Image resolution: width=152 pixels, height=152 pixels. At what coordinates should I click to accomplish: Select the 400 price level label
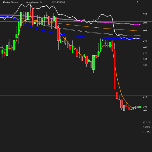point(145,47)
